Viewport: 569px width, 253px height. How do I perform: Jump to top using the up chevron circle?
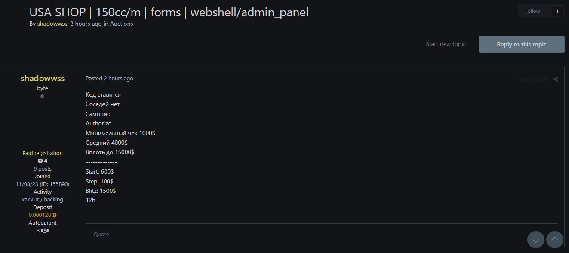554,240
